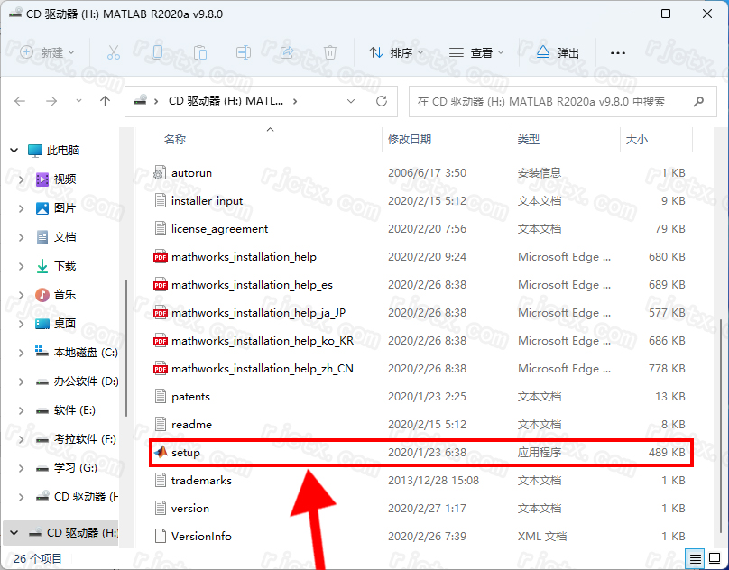This screenshot has width=729, height=570.
Task: Click the mathworks_installation_help_zh_CN PDF icon
Action: tap(160, 368)
